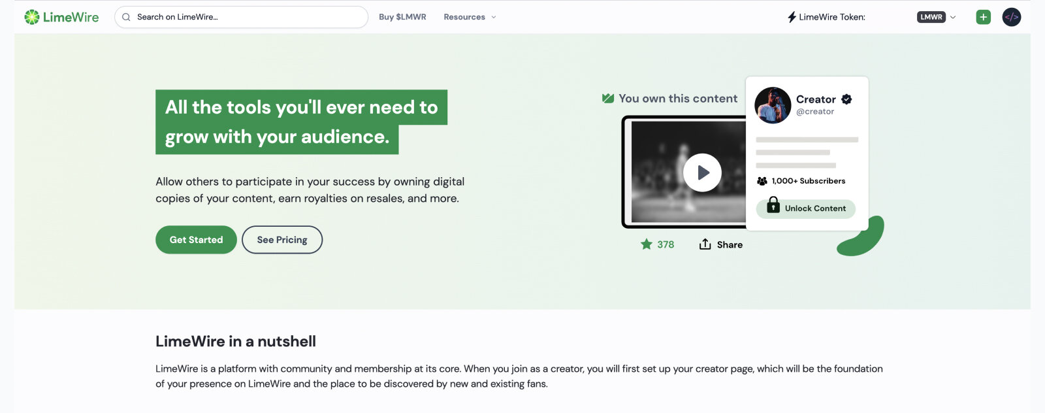
Task: Open the code-icon profile avatar
Action: click(1012, 17)
